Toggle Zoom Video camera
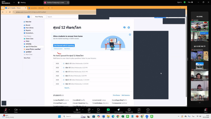Viewport: 211px width, 119px height. [16, 110]
